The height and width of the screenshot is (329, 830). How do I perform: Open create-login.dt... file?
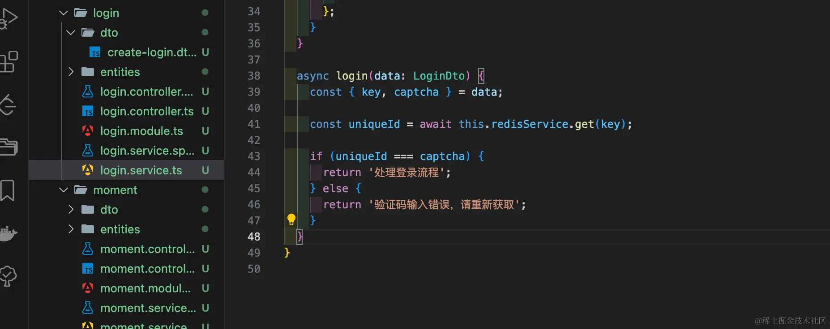152,52
